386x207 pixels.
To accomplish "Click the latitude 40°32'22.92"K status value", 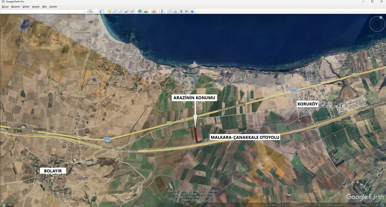I will (x=303, y=205).
